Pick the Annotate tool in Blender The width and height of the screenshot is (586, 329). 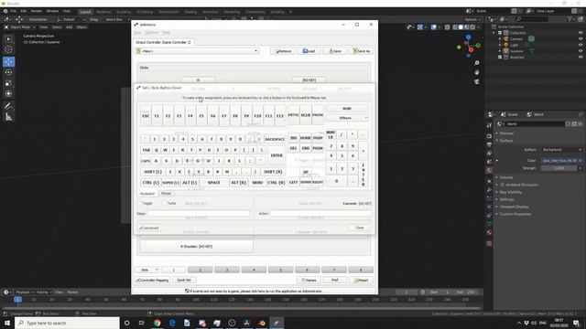coord(8,106)
